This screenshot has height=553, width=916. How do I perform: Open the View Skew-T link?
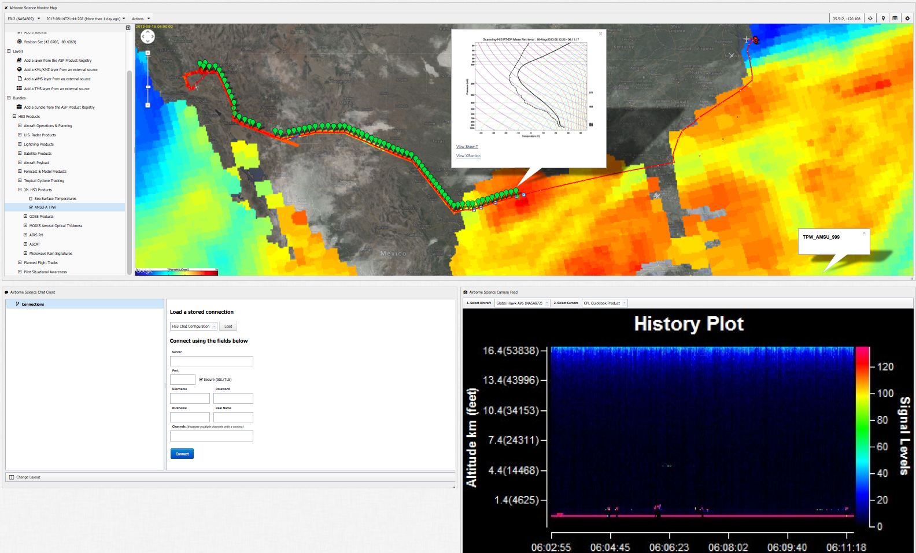[x=467, y=147]
